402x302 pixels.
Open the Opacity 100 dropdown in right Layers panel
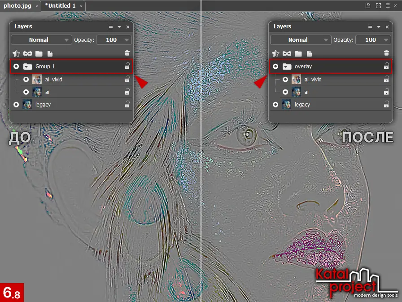coord(373,40)
